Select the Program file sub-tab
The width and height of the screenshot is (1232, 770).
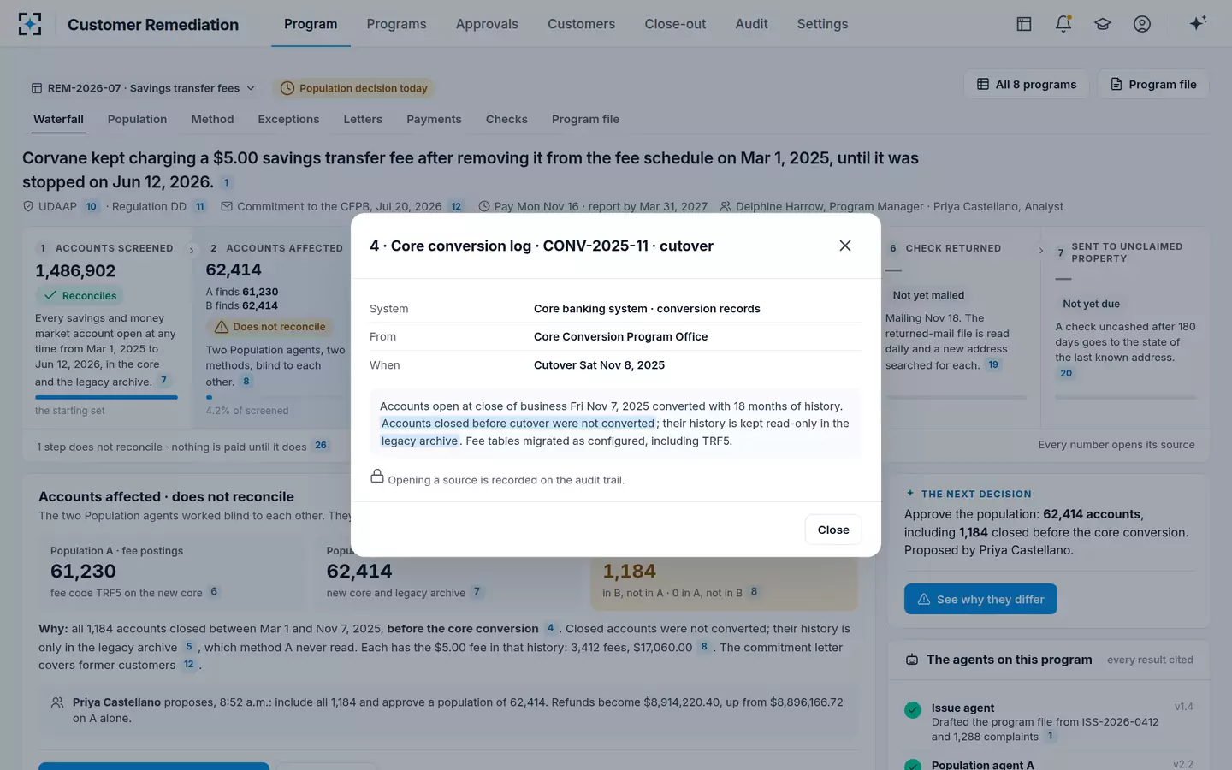(x=585, y=119)
